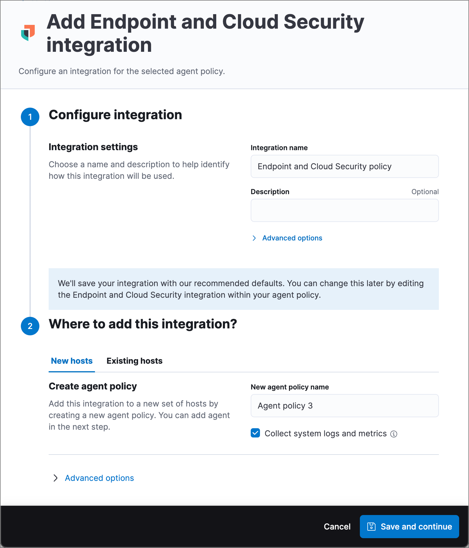Switch to the Existing hosts tab
Image resolution: width=469 pixels, height=548 pixels.
pos(134,361)
